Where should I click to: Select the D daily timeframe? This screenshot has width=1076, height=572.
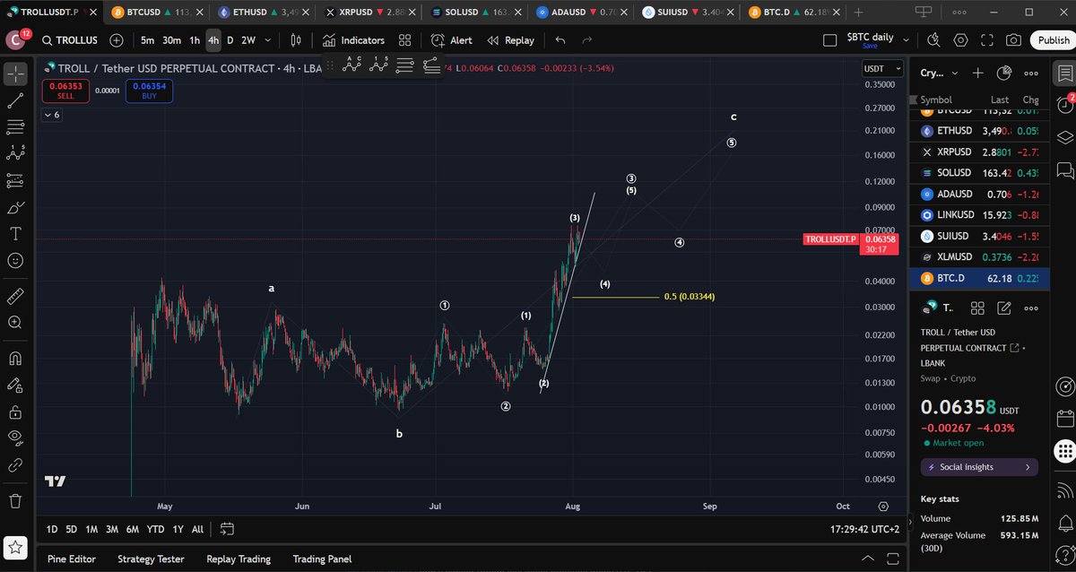(230, 40)
